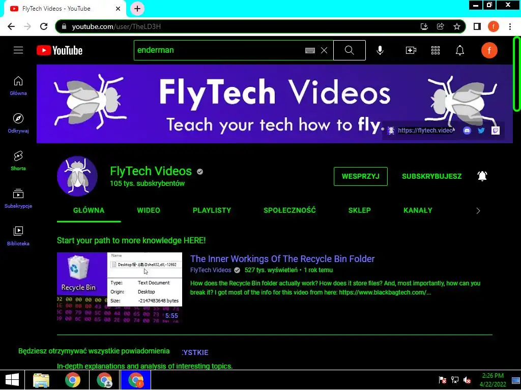Open Shorts in the sidebar
This screenshot has width=521, height=390.
18,161
